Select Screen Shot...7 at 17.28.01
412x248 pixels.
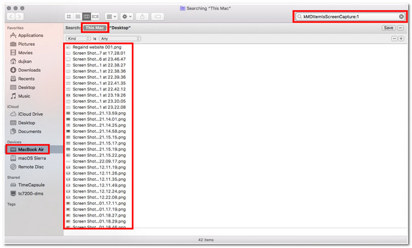click(99, 53)
